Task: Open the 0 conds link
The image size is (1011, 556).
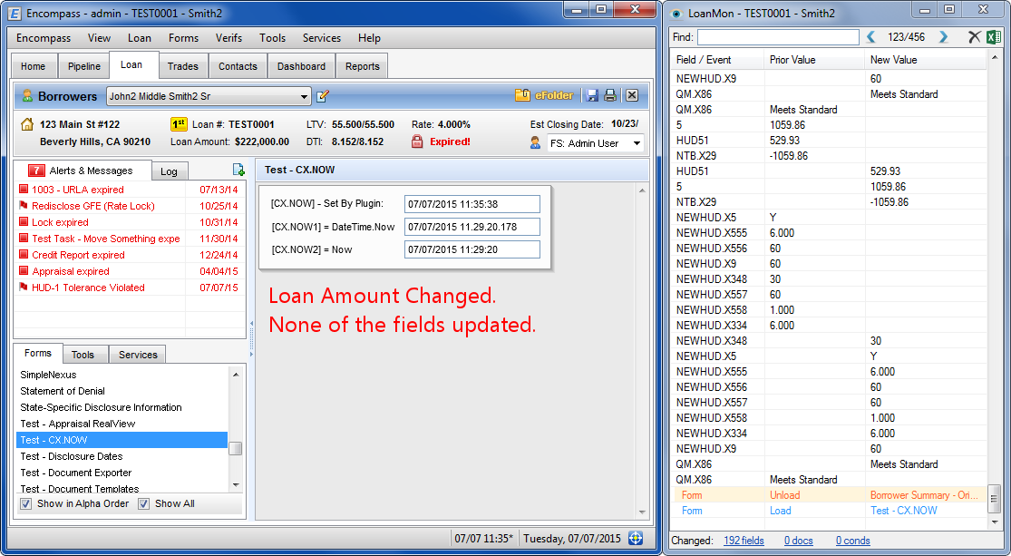Action: click(x=853, y=541)
